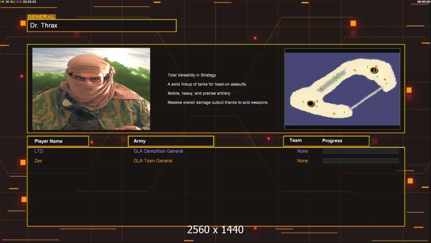Click text 'Mobile, heavy, and precise artillery'

199,93
